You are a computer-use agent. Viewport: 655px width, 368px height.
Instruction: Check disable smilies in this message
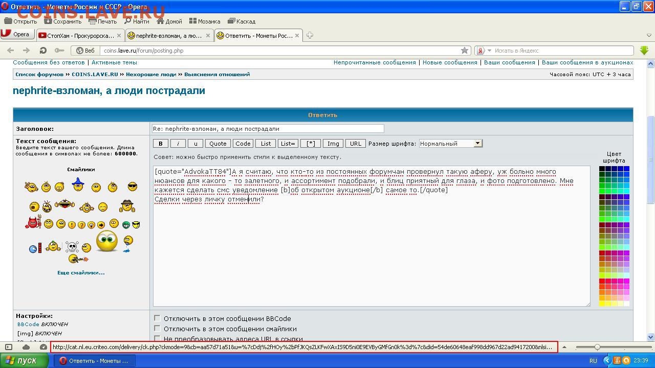[157, 329]
